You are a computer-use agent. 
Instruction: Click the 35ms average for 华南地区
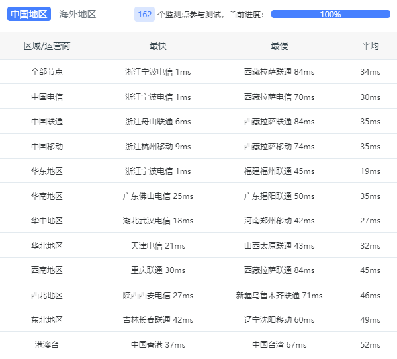click(370, 196)
